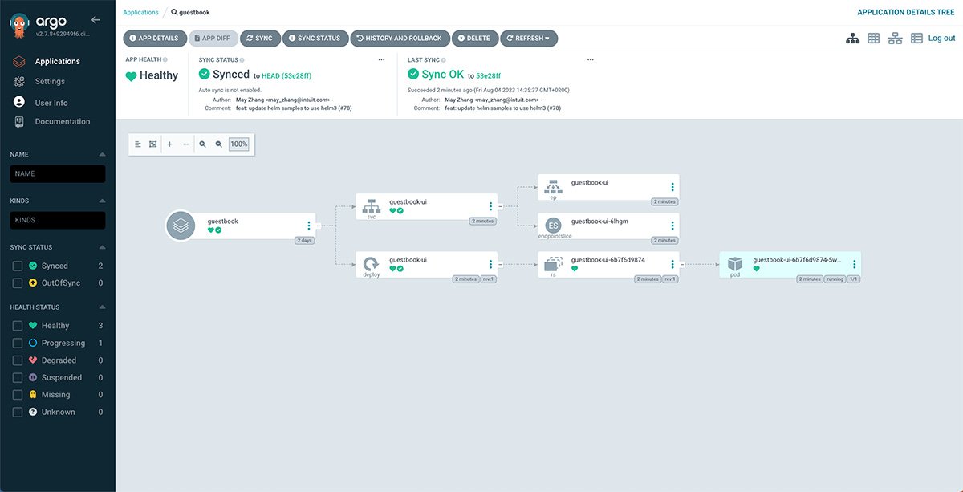Check the Progressing health status filter
This screenshot has height=492, width=963.
(x=17, y=343)
